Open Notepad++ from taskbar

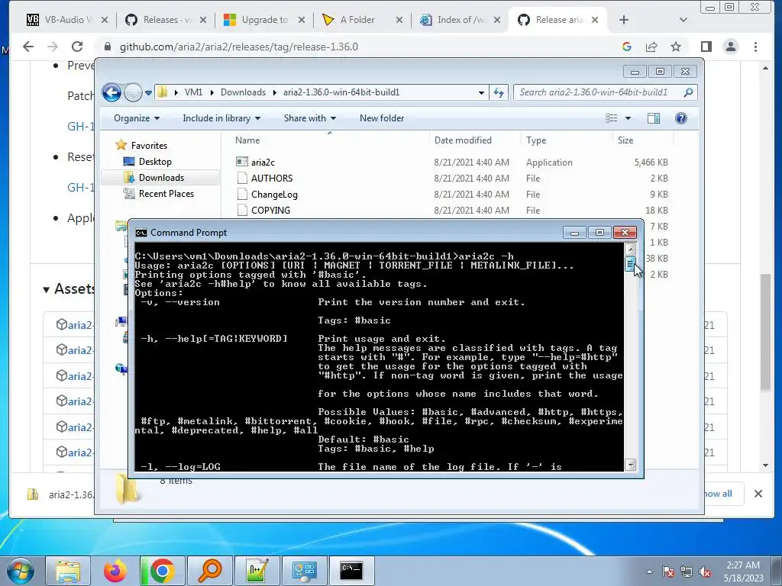tap(257, 571)
